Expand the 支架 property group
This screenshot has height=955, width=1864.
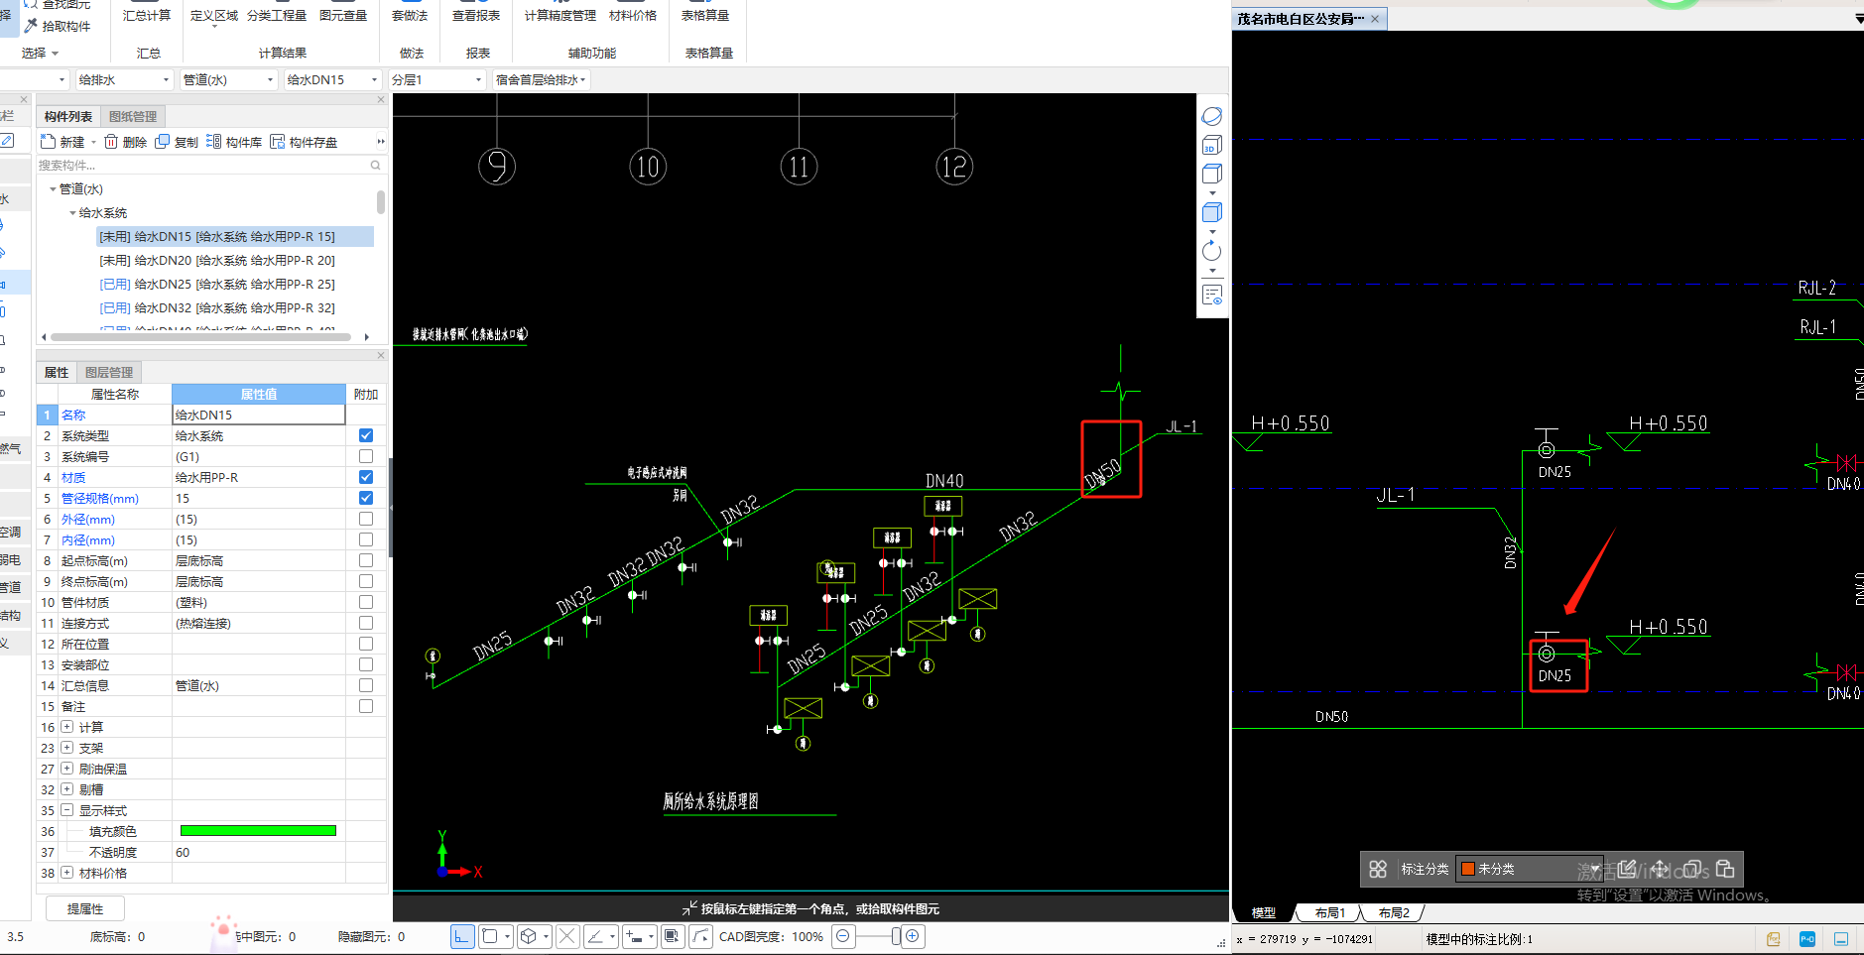coord(66,748)
